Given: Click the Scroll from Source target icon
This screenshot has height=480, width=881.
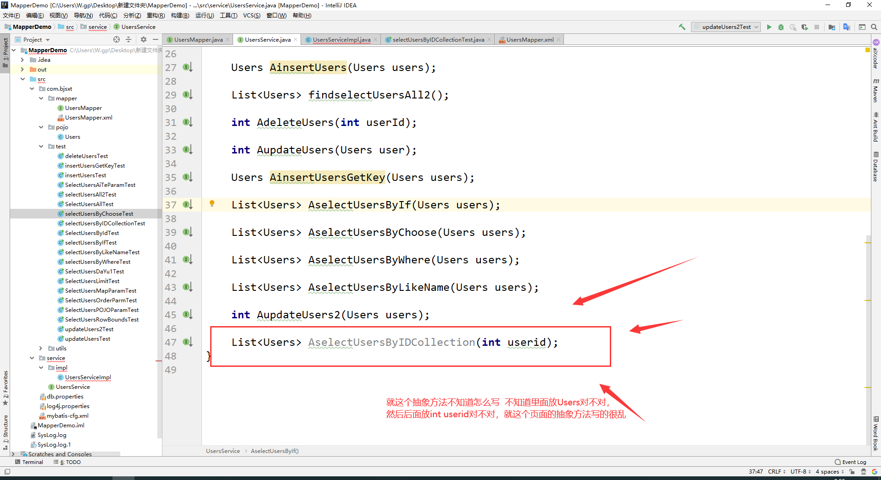Looking at the screenshot, I should tap(117, 39).
